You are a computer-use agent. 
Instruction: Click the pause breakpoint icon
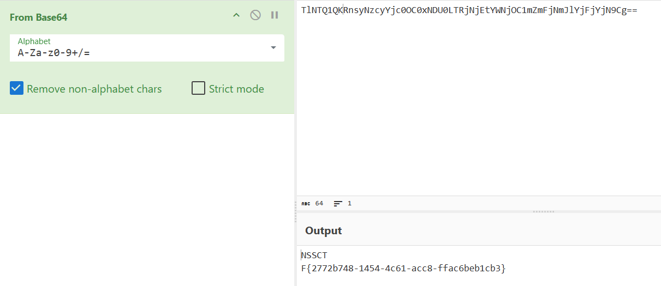(x=275, y=15)
